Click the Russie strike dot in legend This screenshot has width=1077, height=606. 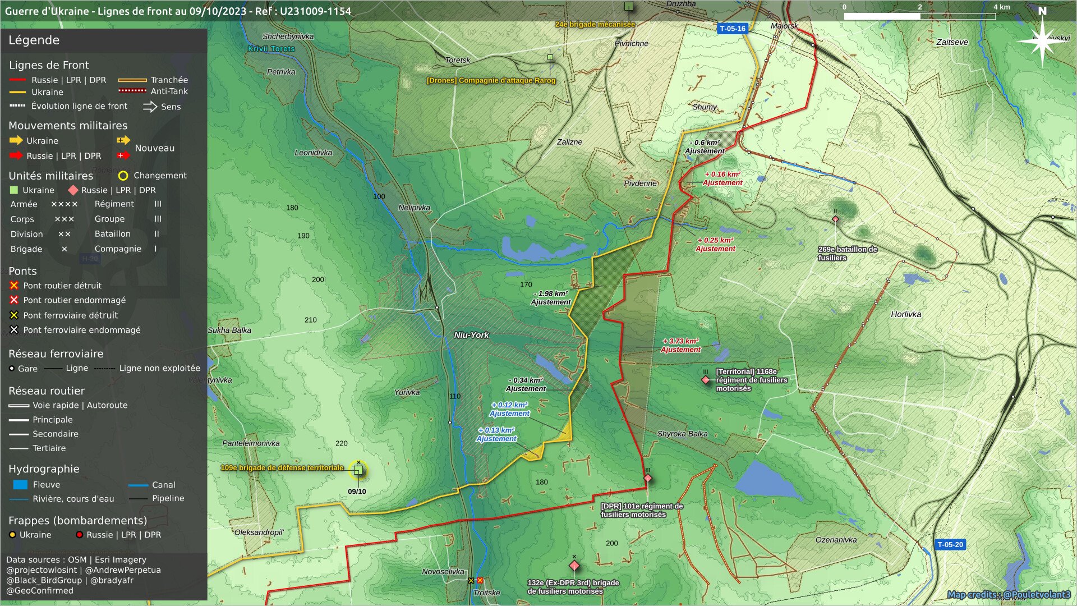click(x=79, y=535)
